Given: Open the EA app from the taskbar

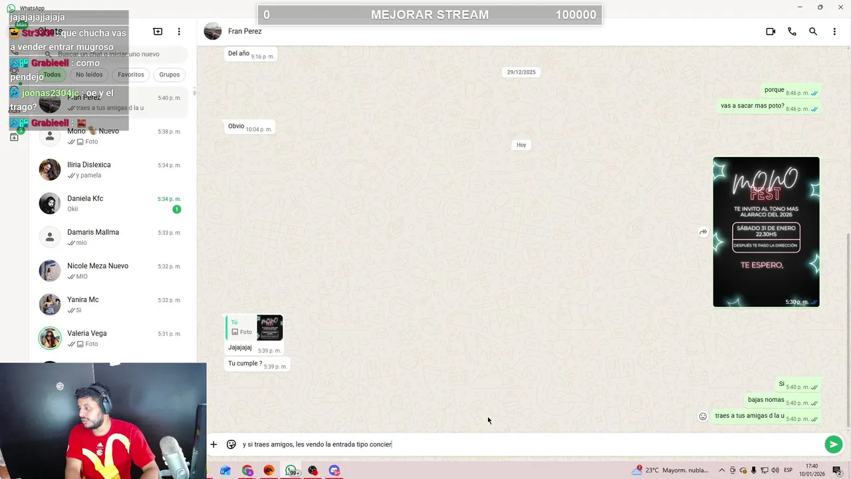Looking at the screenshot, I should point(269,470).
